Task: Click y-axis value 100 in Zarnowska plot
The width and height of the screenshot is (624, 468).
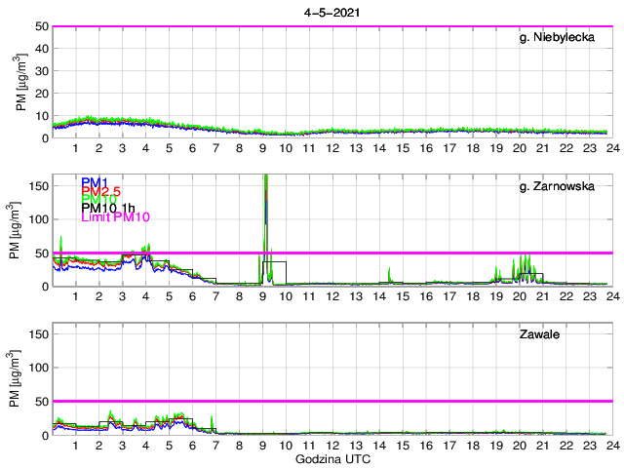Action: tap(39, 219)
